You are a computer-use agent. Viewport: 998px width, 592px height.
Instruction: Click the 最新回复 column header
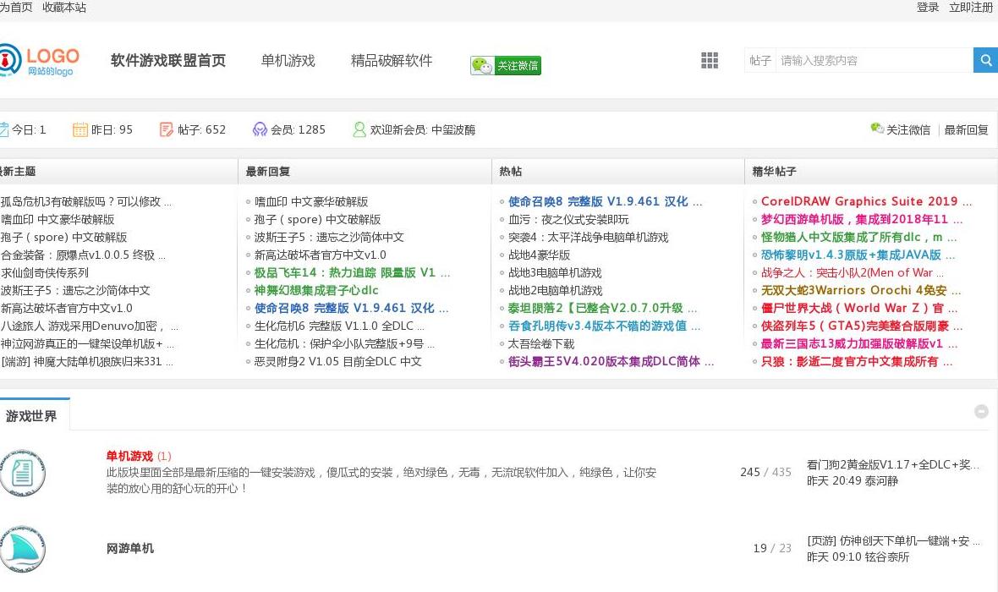point(268,171)
